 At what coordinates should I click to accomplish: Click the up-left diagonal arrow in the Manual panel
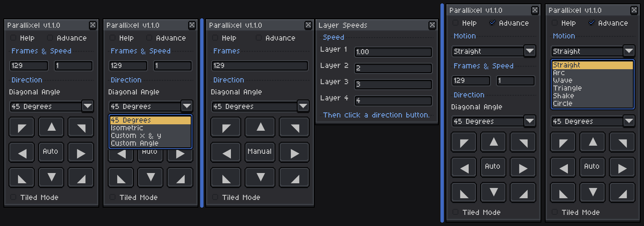coord(226,127)
